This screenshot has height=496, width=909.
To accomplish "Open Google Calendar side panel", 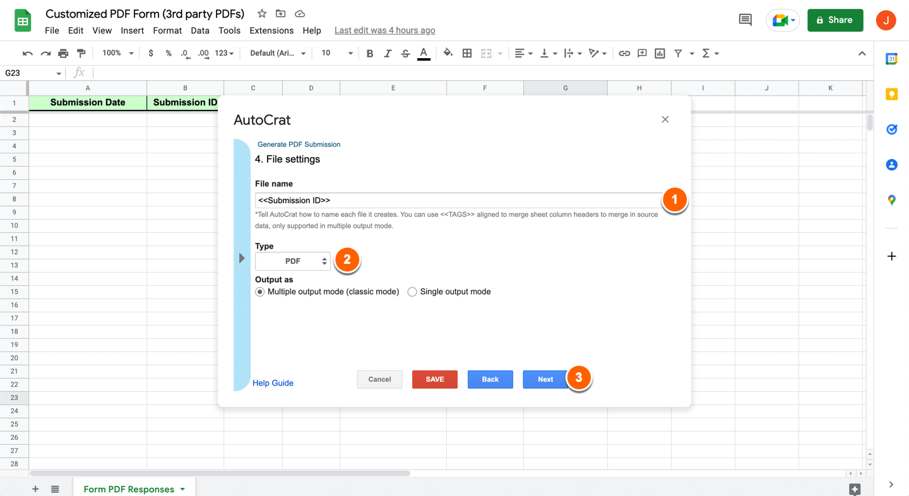I will coord(891,59).
